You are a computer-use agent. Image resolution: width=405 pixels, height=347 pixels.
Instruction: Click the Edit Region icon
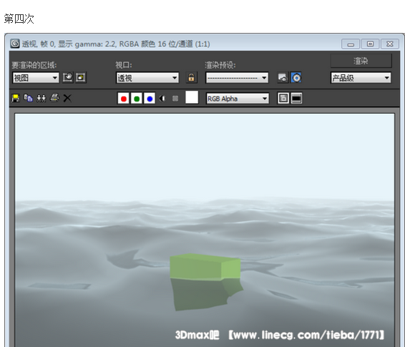coord(68,77)
